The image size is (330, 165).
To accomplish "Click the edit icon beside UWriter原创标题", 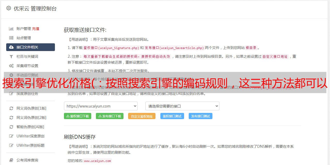I will (11, 145).
